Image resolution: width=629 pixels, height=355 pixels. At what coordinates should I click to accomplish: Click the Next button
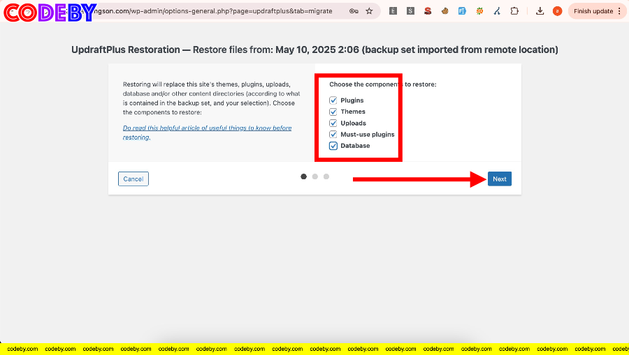[x=500, y=179]
